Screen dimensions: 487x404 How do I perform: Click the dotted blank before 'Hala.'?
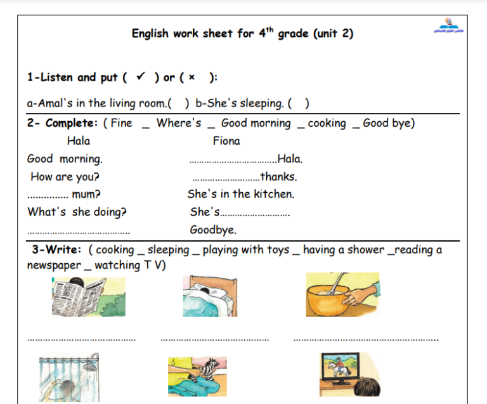coord(233,162)
